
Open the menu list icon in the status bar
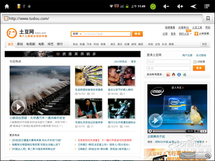[207, 6]
